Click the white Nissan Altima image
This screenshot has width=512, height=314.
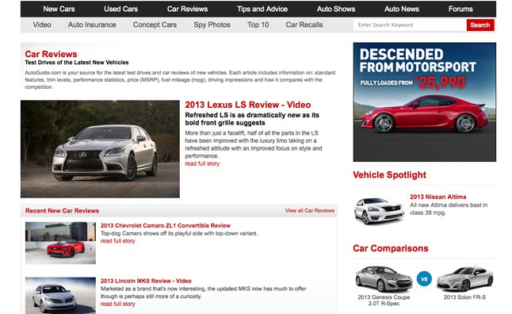point(379,211)
